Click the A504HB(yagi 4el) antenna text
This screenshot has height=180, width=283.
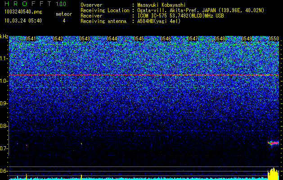pyautogui.click(x=159, y=21)
